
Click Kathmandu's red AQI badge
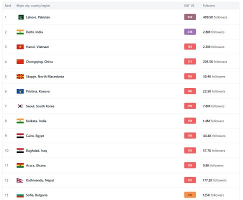point(190,180)
